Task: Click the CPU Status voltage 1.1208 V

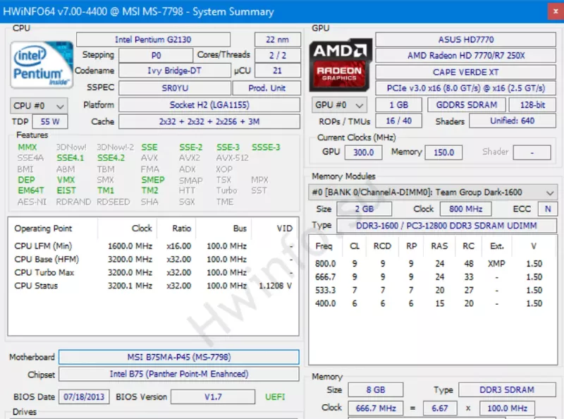Action: (x=276, y=286)
